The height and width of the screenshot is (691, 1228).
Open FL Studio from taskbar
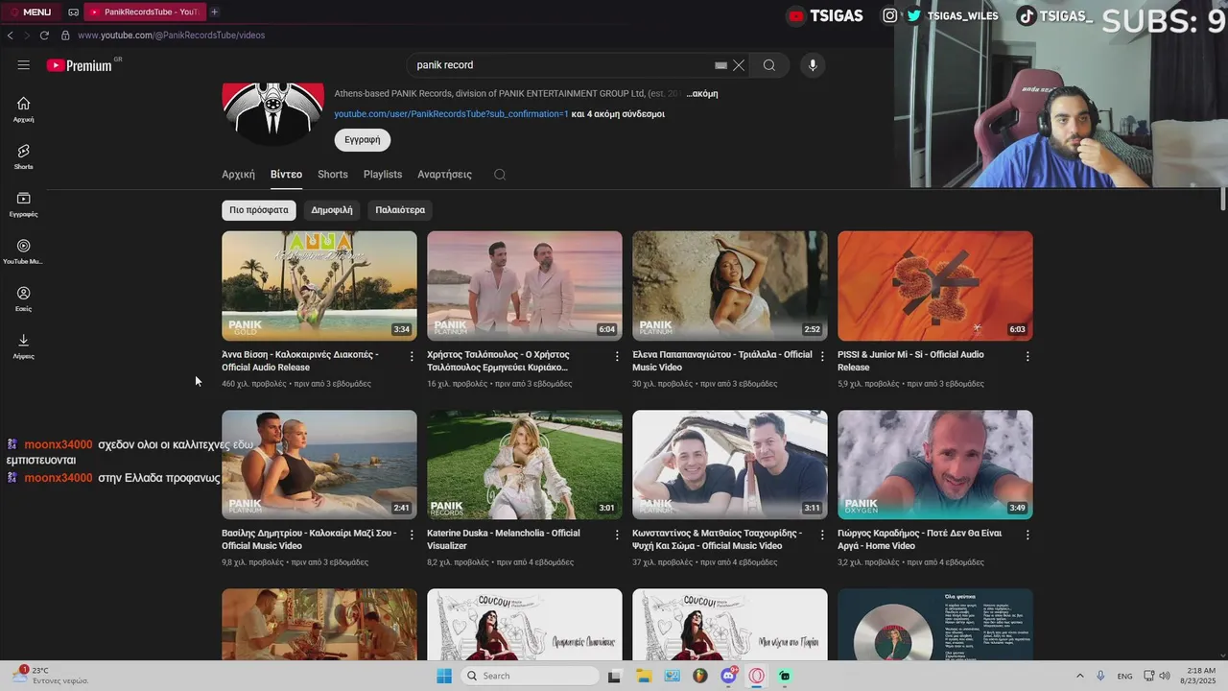pyautogui.click(x=699, y=676)
